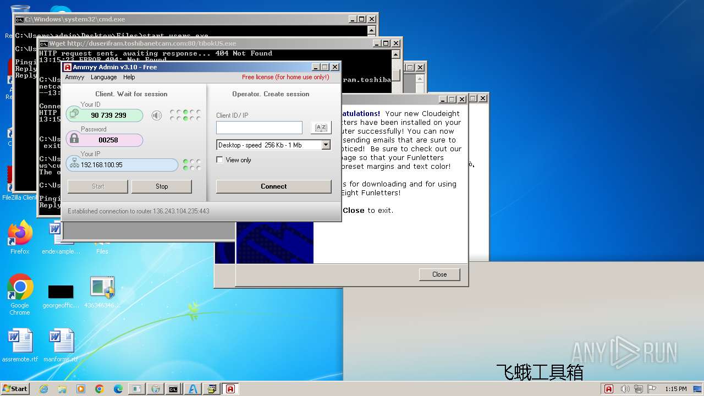Open the Start menu

coord(15,388)
